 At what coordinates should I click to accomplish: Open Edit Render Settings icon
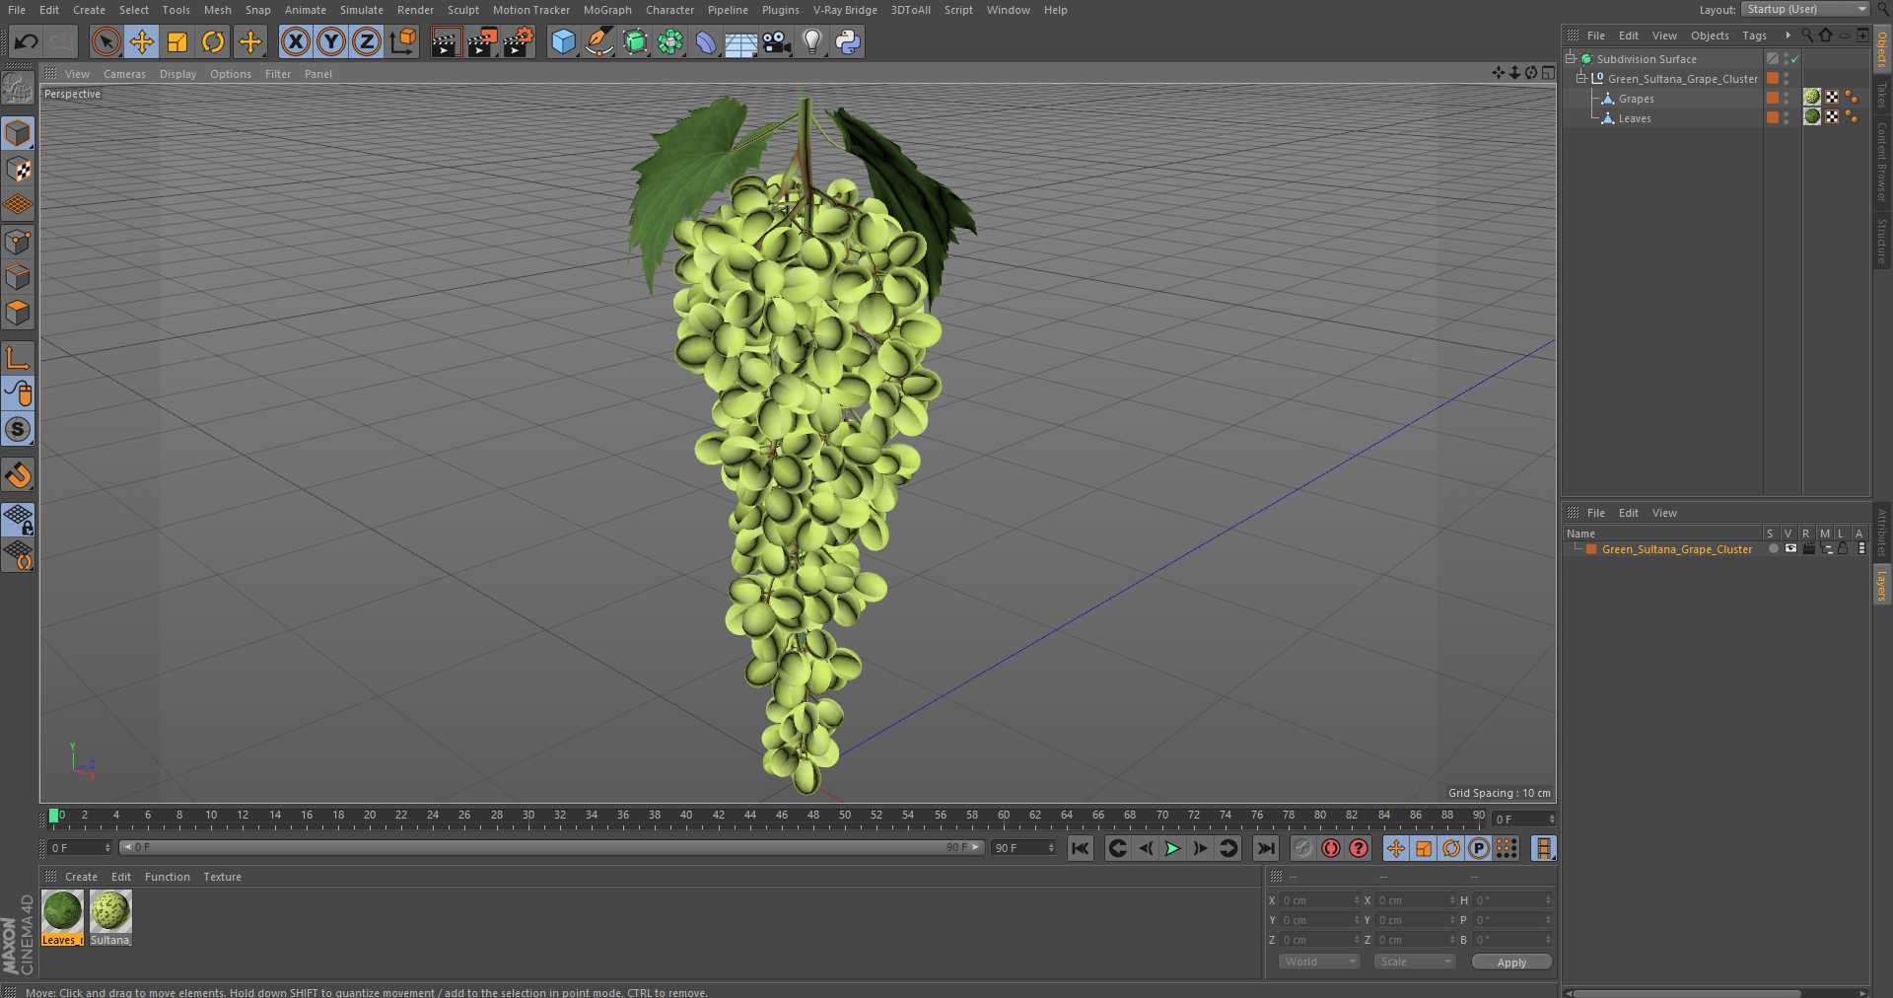tap(519, 41)
